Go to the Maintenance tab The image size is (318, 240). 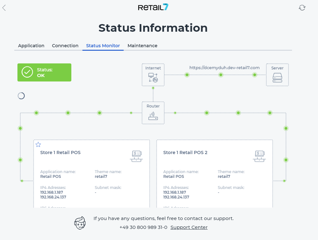click(x=142, y=46)
